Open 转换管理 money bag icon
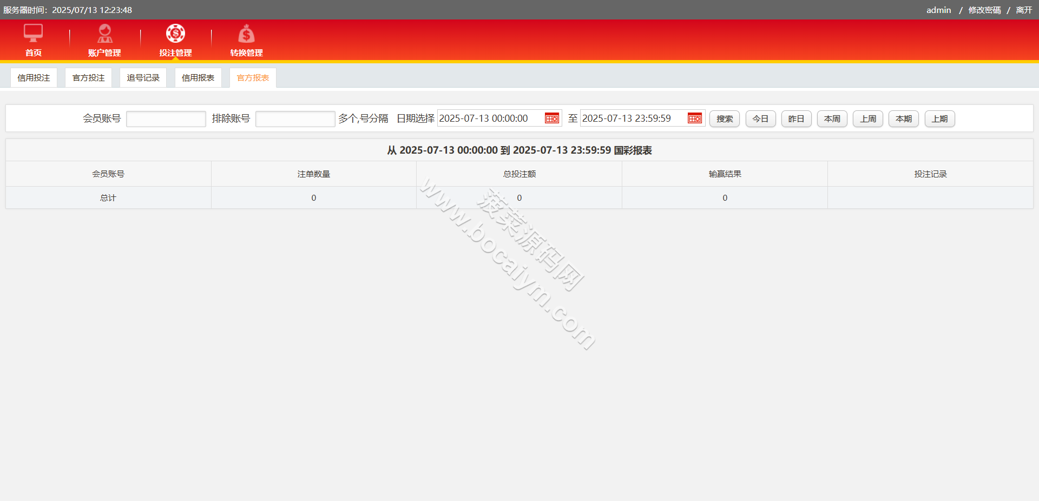The width and height of the screenshot is (1039, 501). [246, 34]
